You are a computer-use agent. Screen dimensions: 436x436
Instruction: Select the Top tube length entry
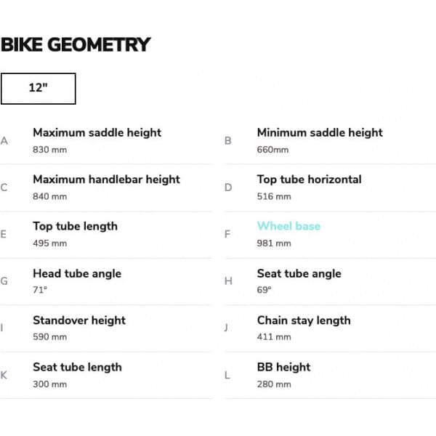tap(106, 235)
